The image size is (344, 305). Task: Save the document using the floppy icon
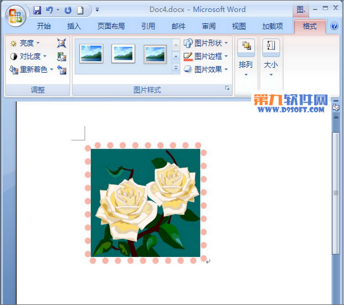pos(37,10)
